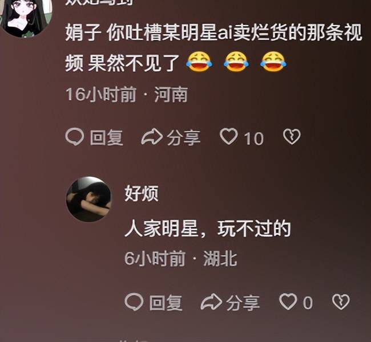Image resolution: width=371 pixels, height=342 pixels.
Task: Click the partially visible username at the top
Action: (99, 2)
